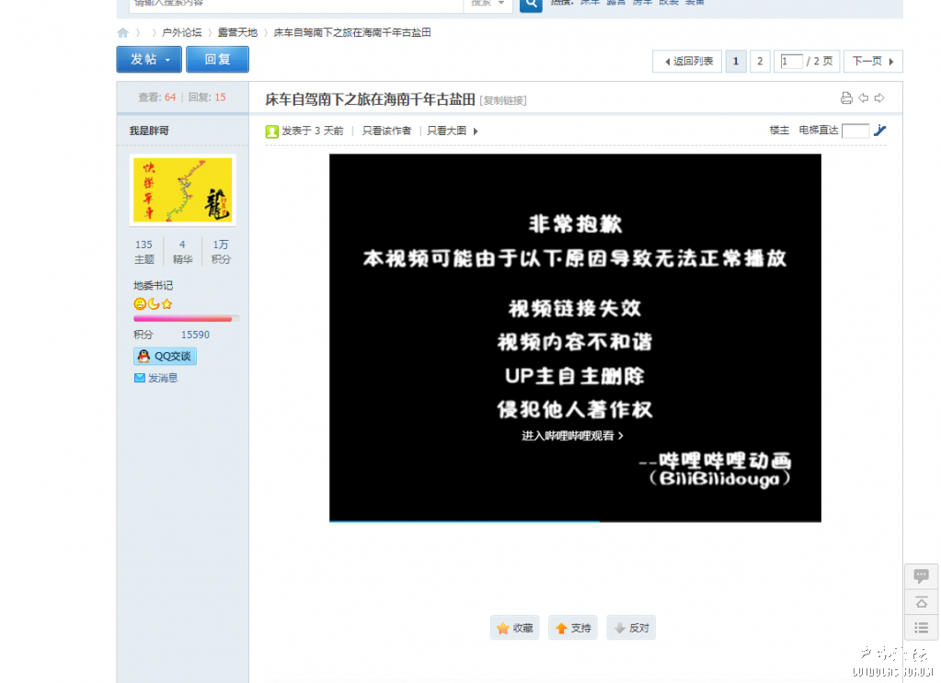The width and height of the screenshot is (941, 683).
Task: Click the bilibili video error player
Action: point(575,338)
